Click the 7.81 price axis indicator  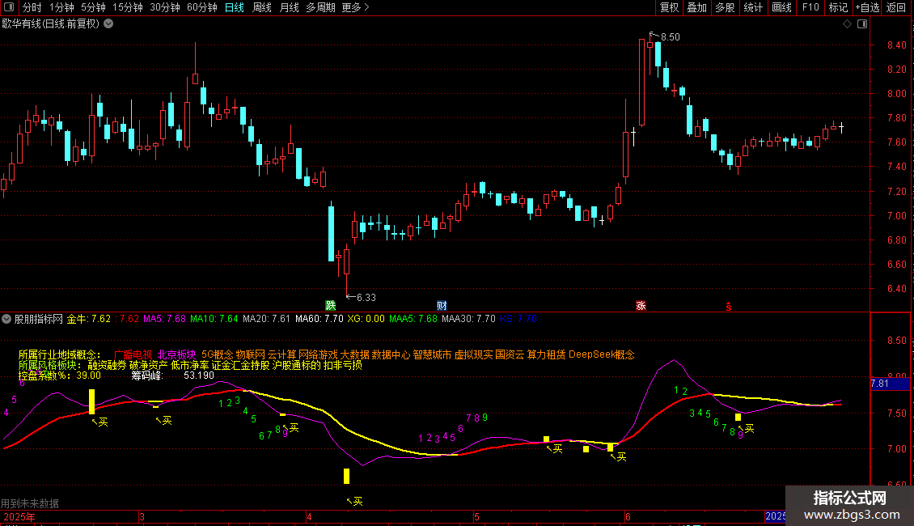pyautogui.click(x=890, y=384)
